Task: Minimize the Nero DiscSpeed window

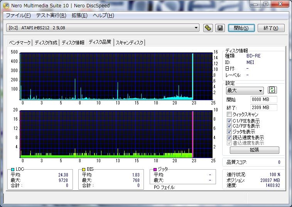Action: tap(255, 5)
